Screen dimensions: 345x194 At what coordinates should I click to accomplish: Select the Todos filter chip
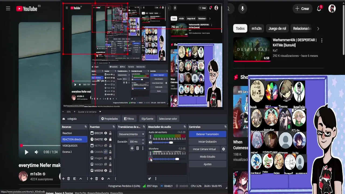pos(240,29)
